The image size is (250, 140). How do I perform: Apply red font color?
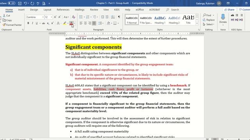point(71,23)
